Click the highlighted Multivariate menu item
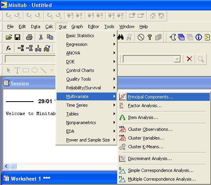Screen dimensions: 211x185 click(x=86, y=96)
